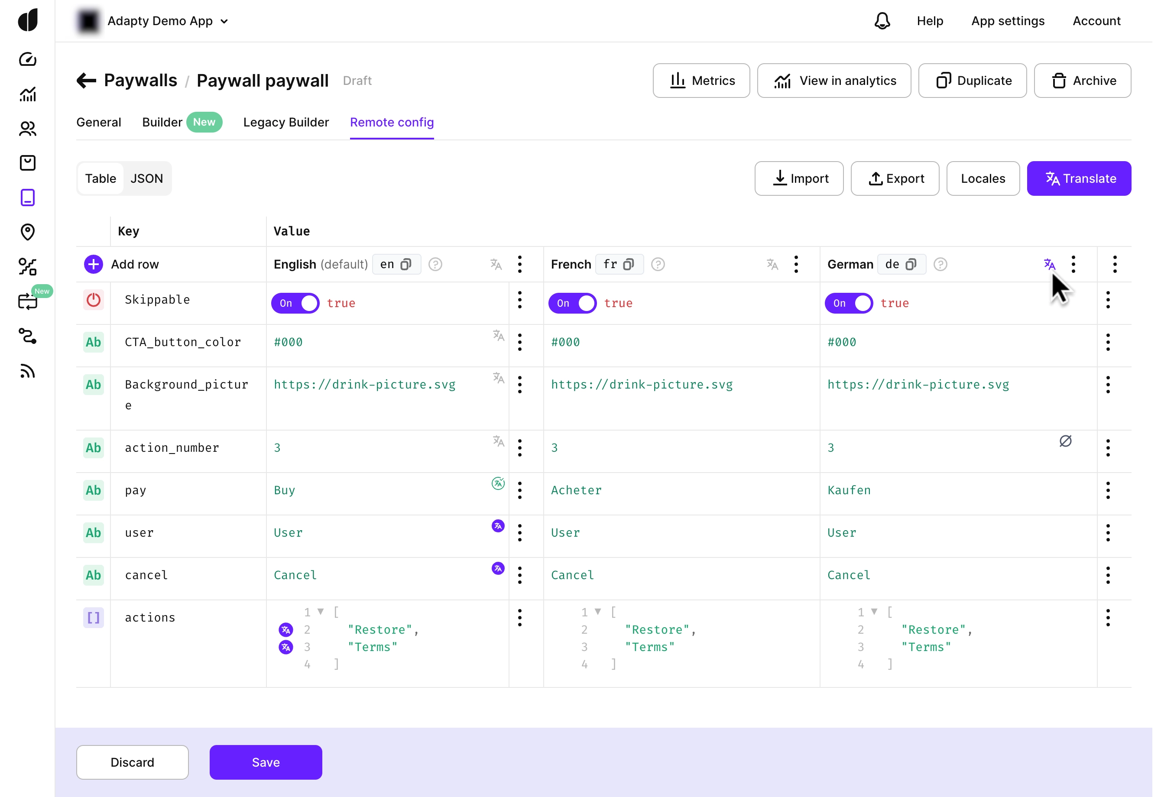
Task: Click the Save button
Action: [x=265, y=762]
